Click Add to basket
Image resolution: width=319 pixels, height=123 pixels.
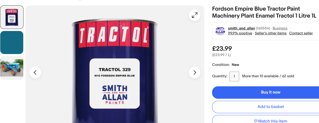pos(270,106)
